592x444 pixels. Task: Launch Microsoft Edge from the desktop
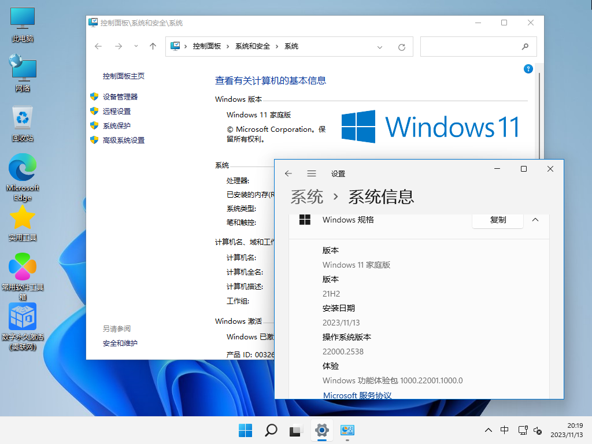click(23, 177)
